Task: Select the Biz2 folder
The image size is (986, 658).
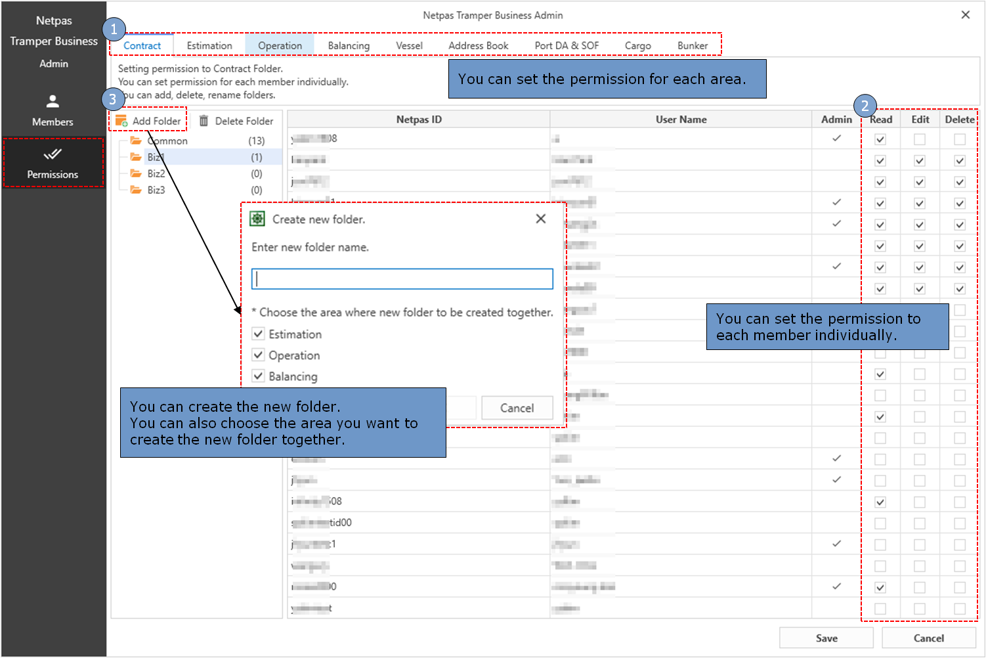Action: [x=156, y=173]
